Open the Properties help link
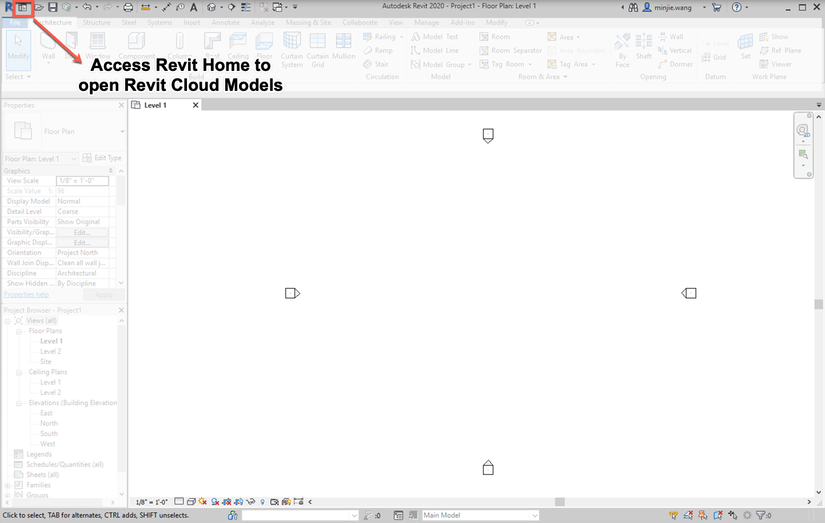Viewport: 825px width, 523px height. click(26, 294)
